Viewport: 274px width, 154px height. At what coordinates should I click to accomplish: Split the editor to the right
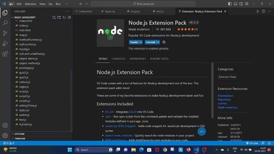(x=263, y=12)
